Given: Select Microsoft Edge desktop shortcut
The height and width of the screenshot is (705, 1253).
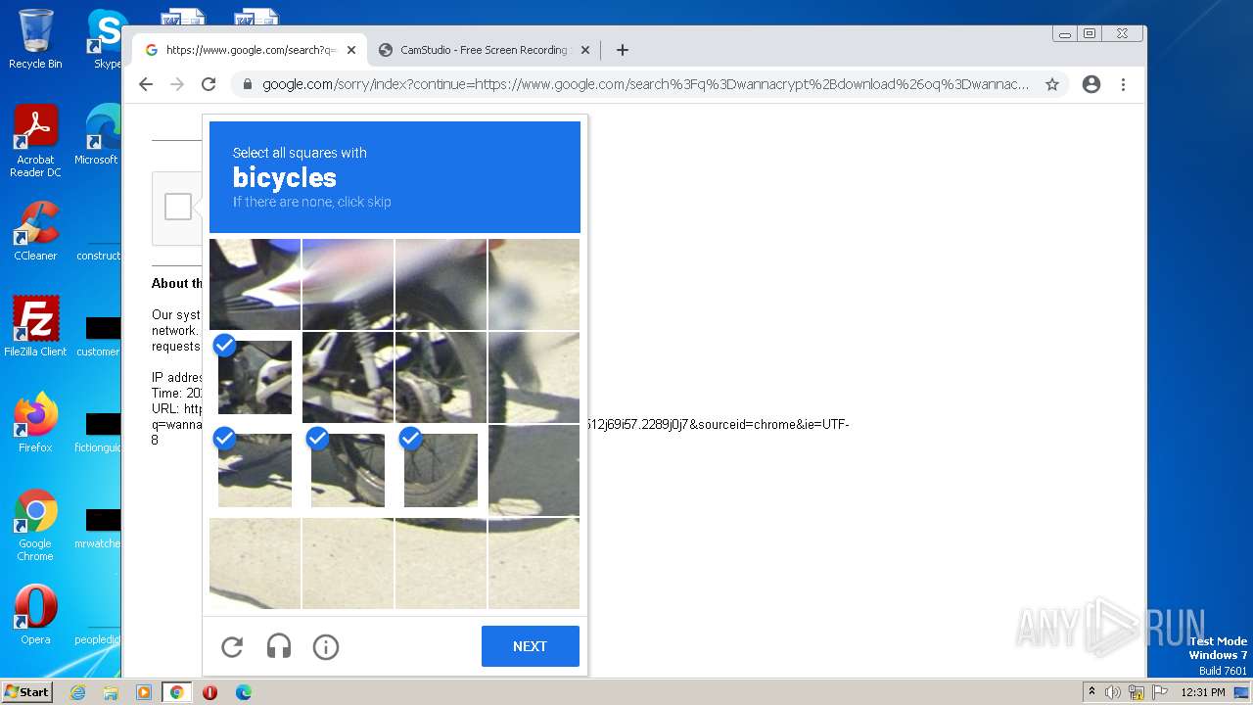Looking at the screenshot, I should [98, 135].
